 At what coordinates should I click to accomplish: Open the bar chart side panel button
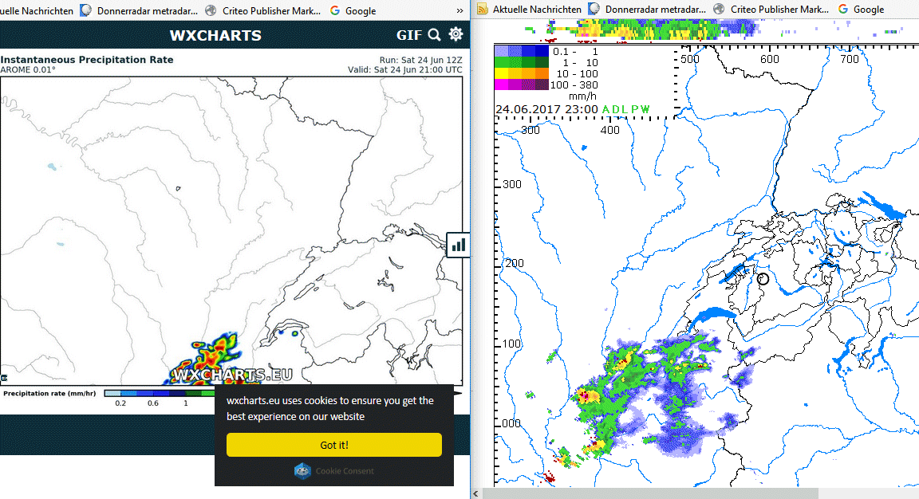click(x=459, y=245)
